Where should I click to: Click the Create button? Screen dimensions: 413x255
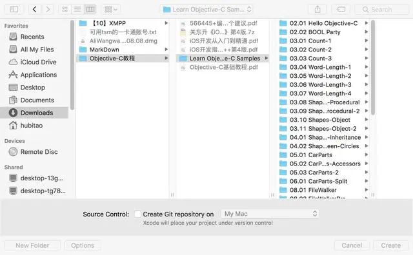coord(391,245)
